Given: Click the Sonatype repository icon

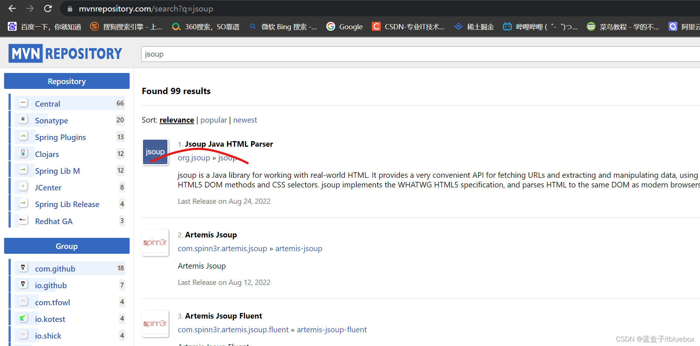Looking at the screenshot, I should pyautogui.click(x=23, y=119).
